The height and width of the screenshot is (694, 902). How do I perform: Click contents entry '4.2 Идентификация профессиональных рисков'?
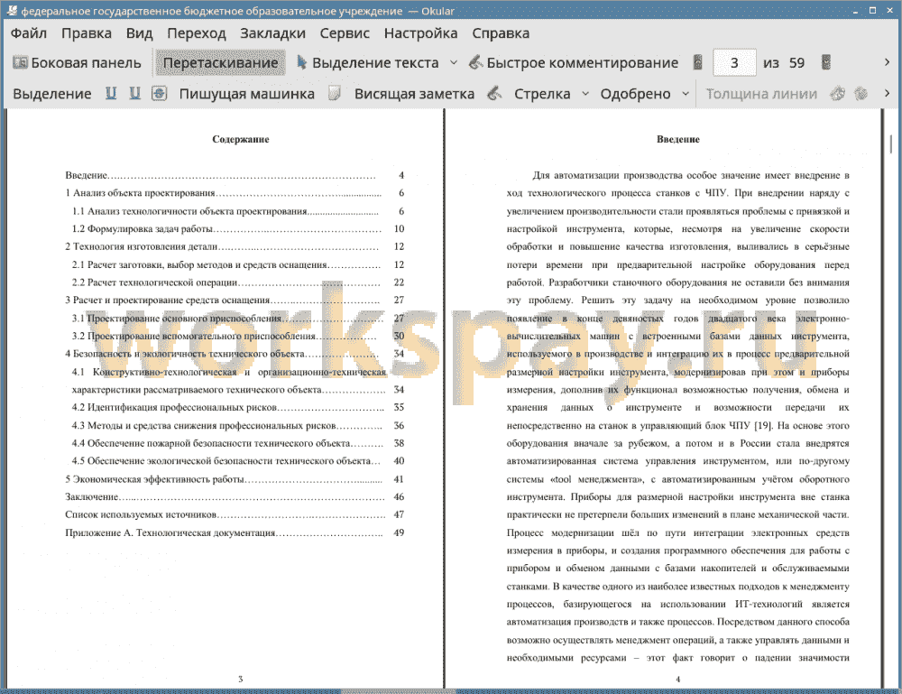238,407
